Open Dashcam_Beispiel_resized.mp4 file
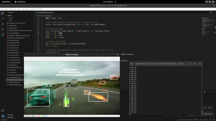The width and height of the screenshot is (216, 121). coord(19,35)
